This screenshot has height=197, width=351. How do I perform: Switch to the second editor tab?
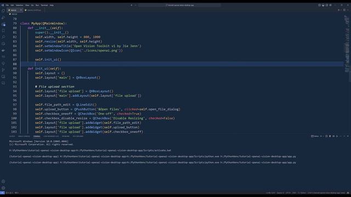tap(33, 10)
